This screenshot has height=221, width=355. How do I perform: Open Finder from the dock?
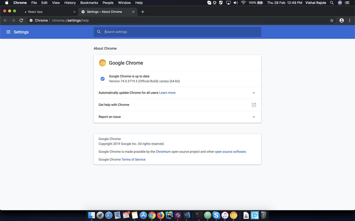(x=92, y=215)
